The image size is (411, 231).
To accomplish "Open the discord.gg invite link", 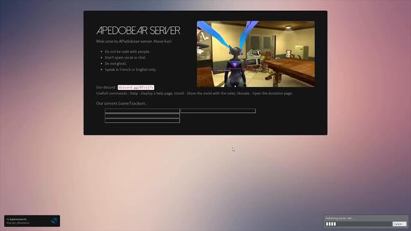I will (x=136, y=87).
